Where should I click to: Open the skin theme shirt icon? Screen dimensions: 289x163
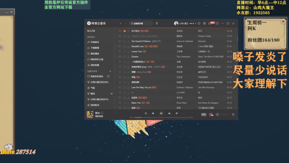[199, 24]
